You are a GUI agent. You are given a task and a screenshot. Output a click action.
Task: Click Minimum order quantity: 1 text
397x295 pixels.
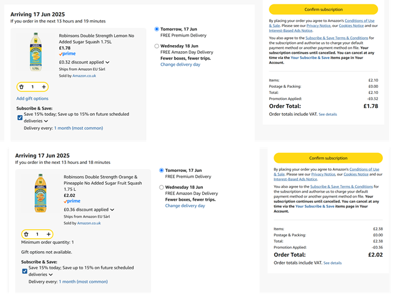point(48,242)
